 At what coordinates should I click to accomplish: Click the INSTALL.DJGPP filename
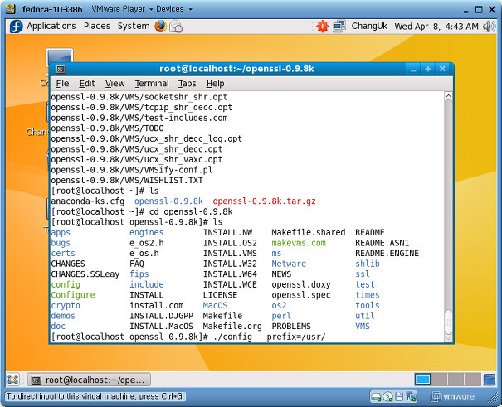click(161, 316)
